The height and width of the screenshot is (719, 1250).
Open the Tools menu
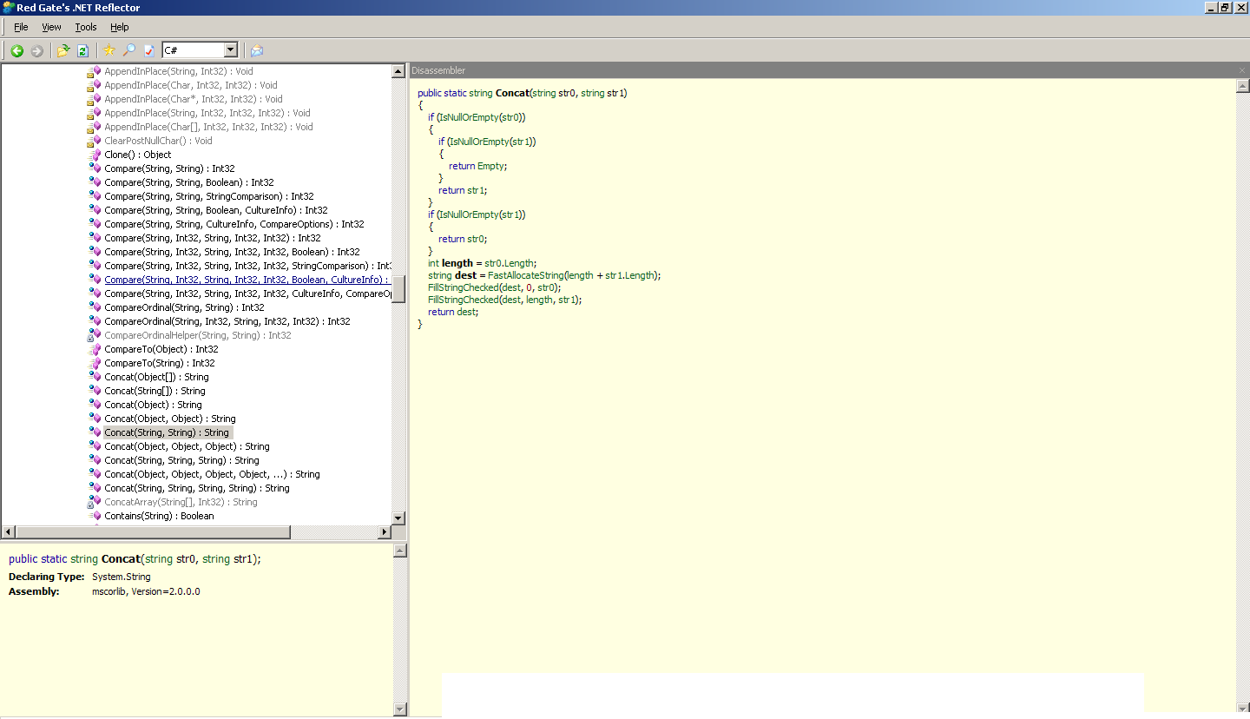point(85,27)
